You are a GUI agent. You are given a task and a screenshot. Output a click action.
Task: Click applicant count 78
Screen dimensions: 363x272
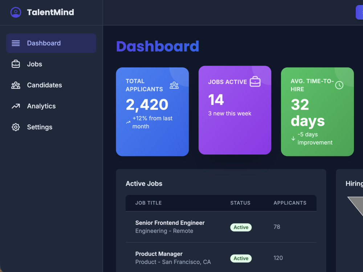277,227
